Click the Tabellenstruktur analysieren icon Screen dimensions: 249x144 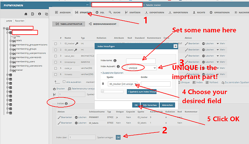[x=69, y=89]
